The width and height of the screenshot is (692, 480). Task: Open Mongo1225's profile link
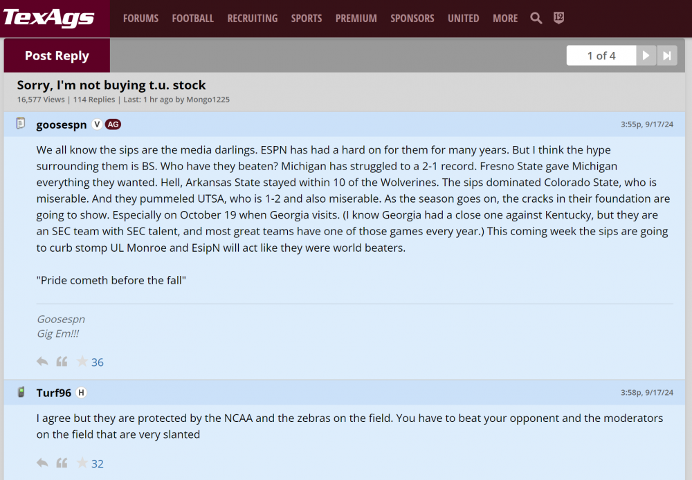pos(208,100)
